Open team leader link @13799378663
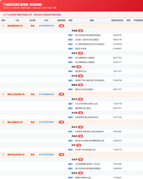Viewport: 143px width, 179px height. pyautogui.click(x=46, y=122)
